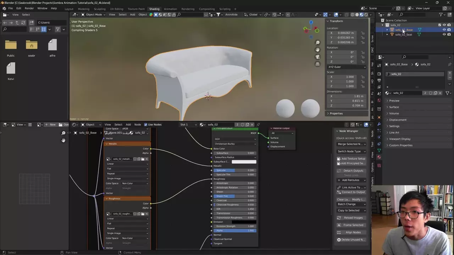454x255 pixels.
Task: Toggle visibility of sofa_02_Seat object
Action: pyautogui.click(x=444, y=34)
